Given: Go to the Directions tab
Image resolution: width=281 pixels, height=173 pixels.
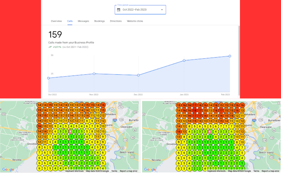Looking at the screenshot, I should (116, 21).
